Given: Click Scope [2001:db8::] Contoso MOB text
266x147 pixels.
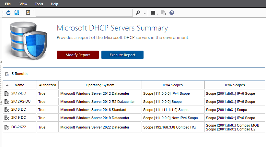Looking at the screenshot, I should click(x=233, y=125).
